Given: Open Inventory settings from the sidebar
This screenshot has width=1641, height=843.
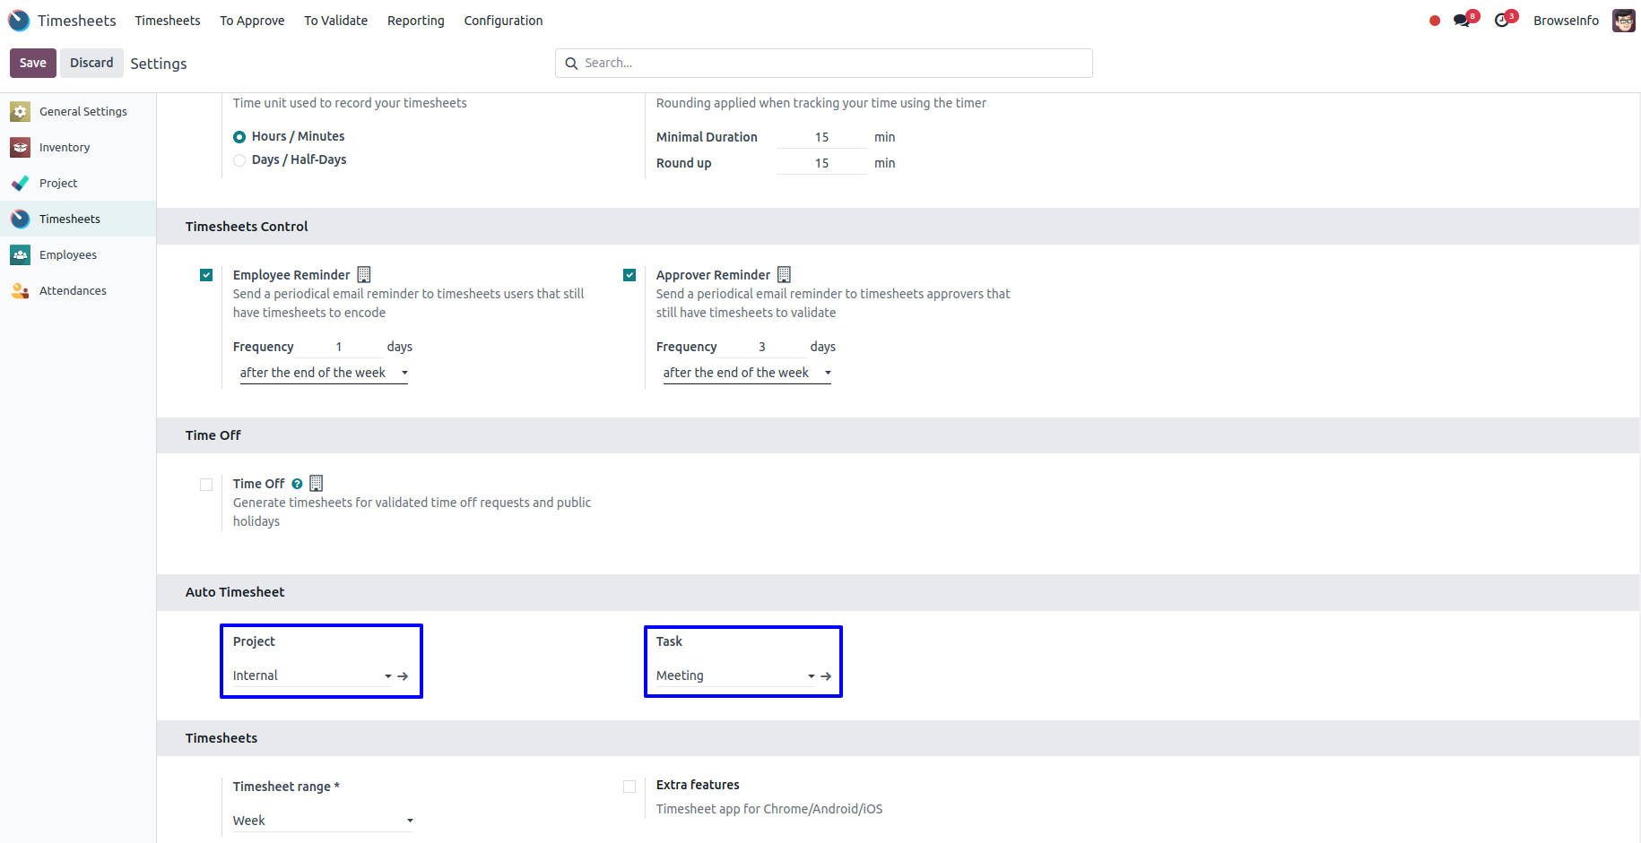Looking at the screenshot, I should pyautogui.click(x=65, y=148).
